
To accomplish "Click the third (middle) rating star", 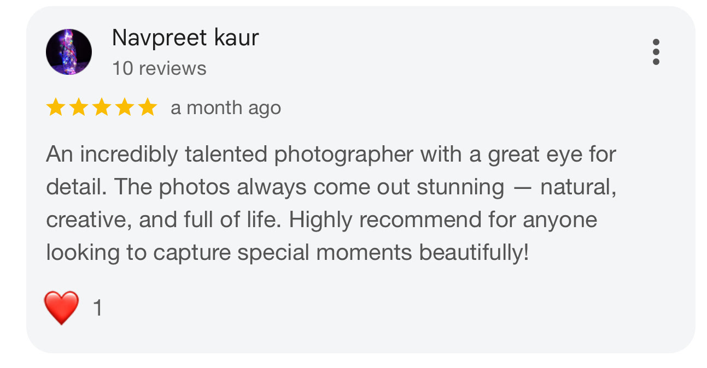I will point(101,108).
